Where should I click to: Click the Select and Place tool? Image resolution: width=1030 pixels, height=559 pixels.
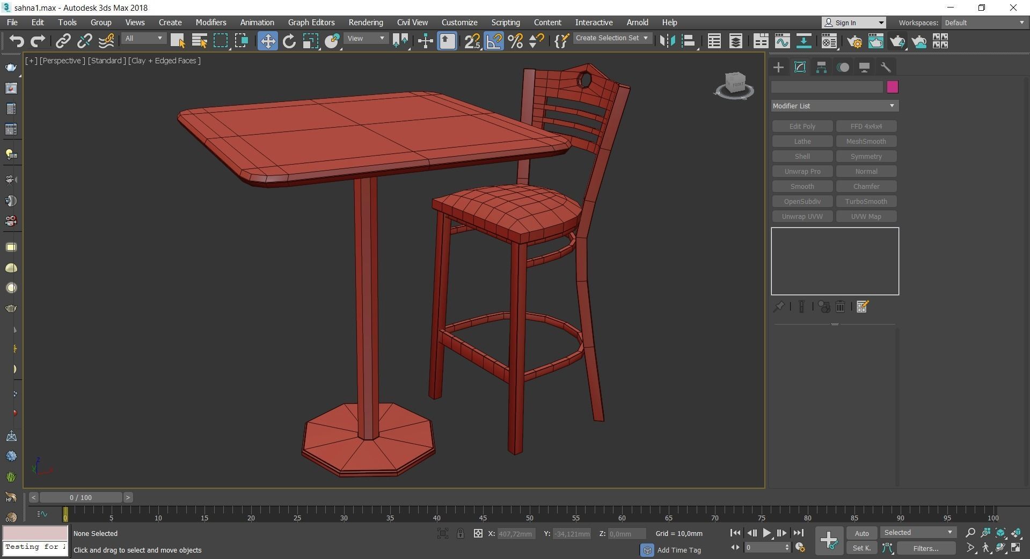332,41
